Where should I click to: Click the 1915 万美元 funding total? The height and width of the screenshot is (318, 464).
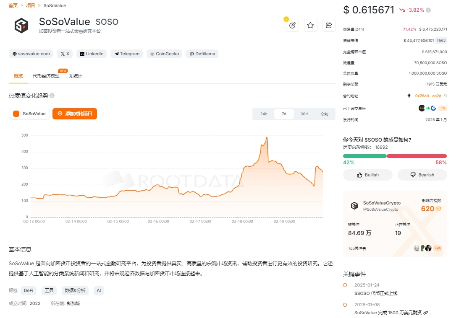point(437,84)
